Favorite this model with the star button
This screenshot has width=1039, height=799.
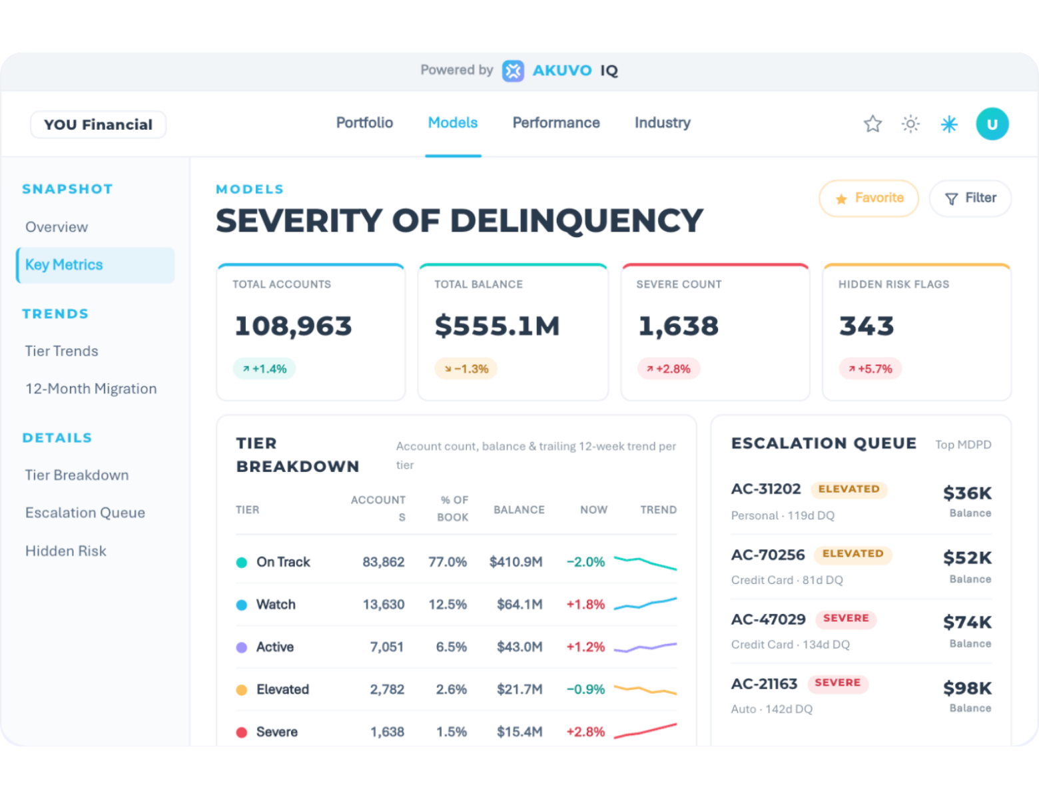[x=869, y=198]
